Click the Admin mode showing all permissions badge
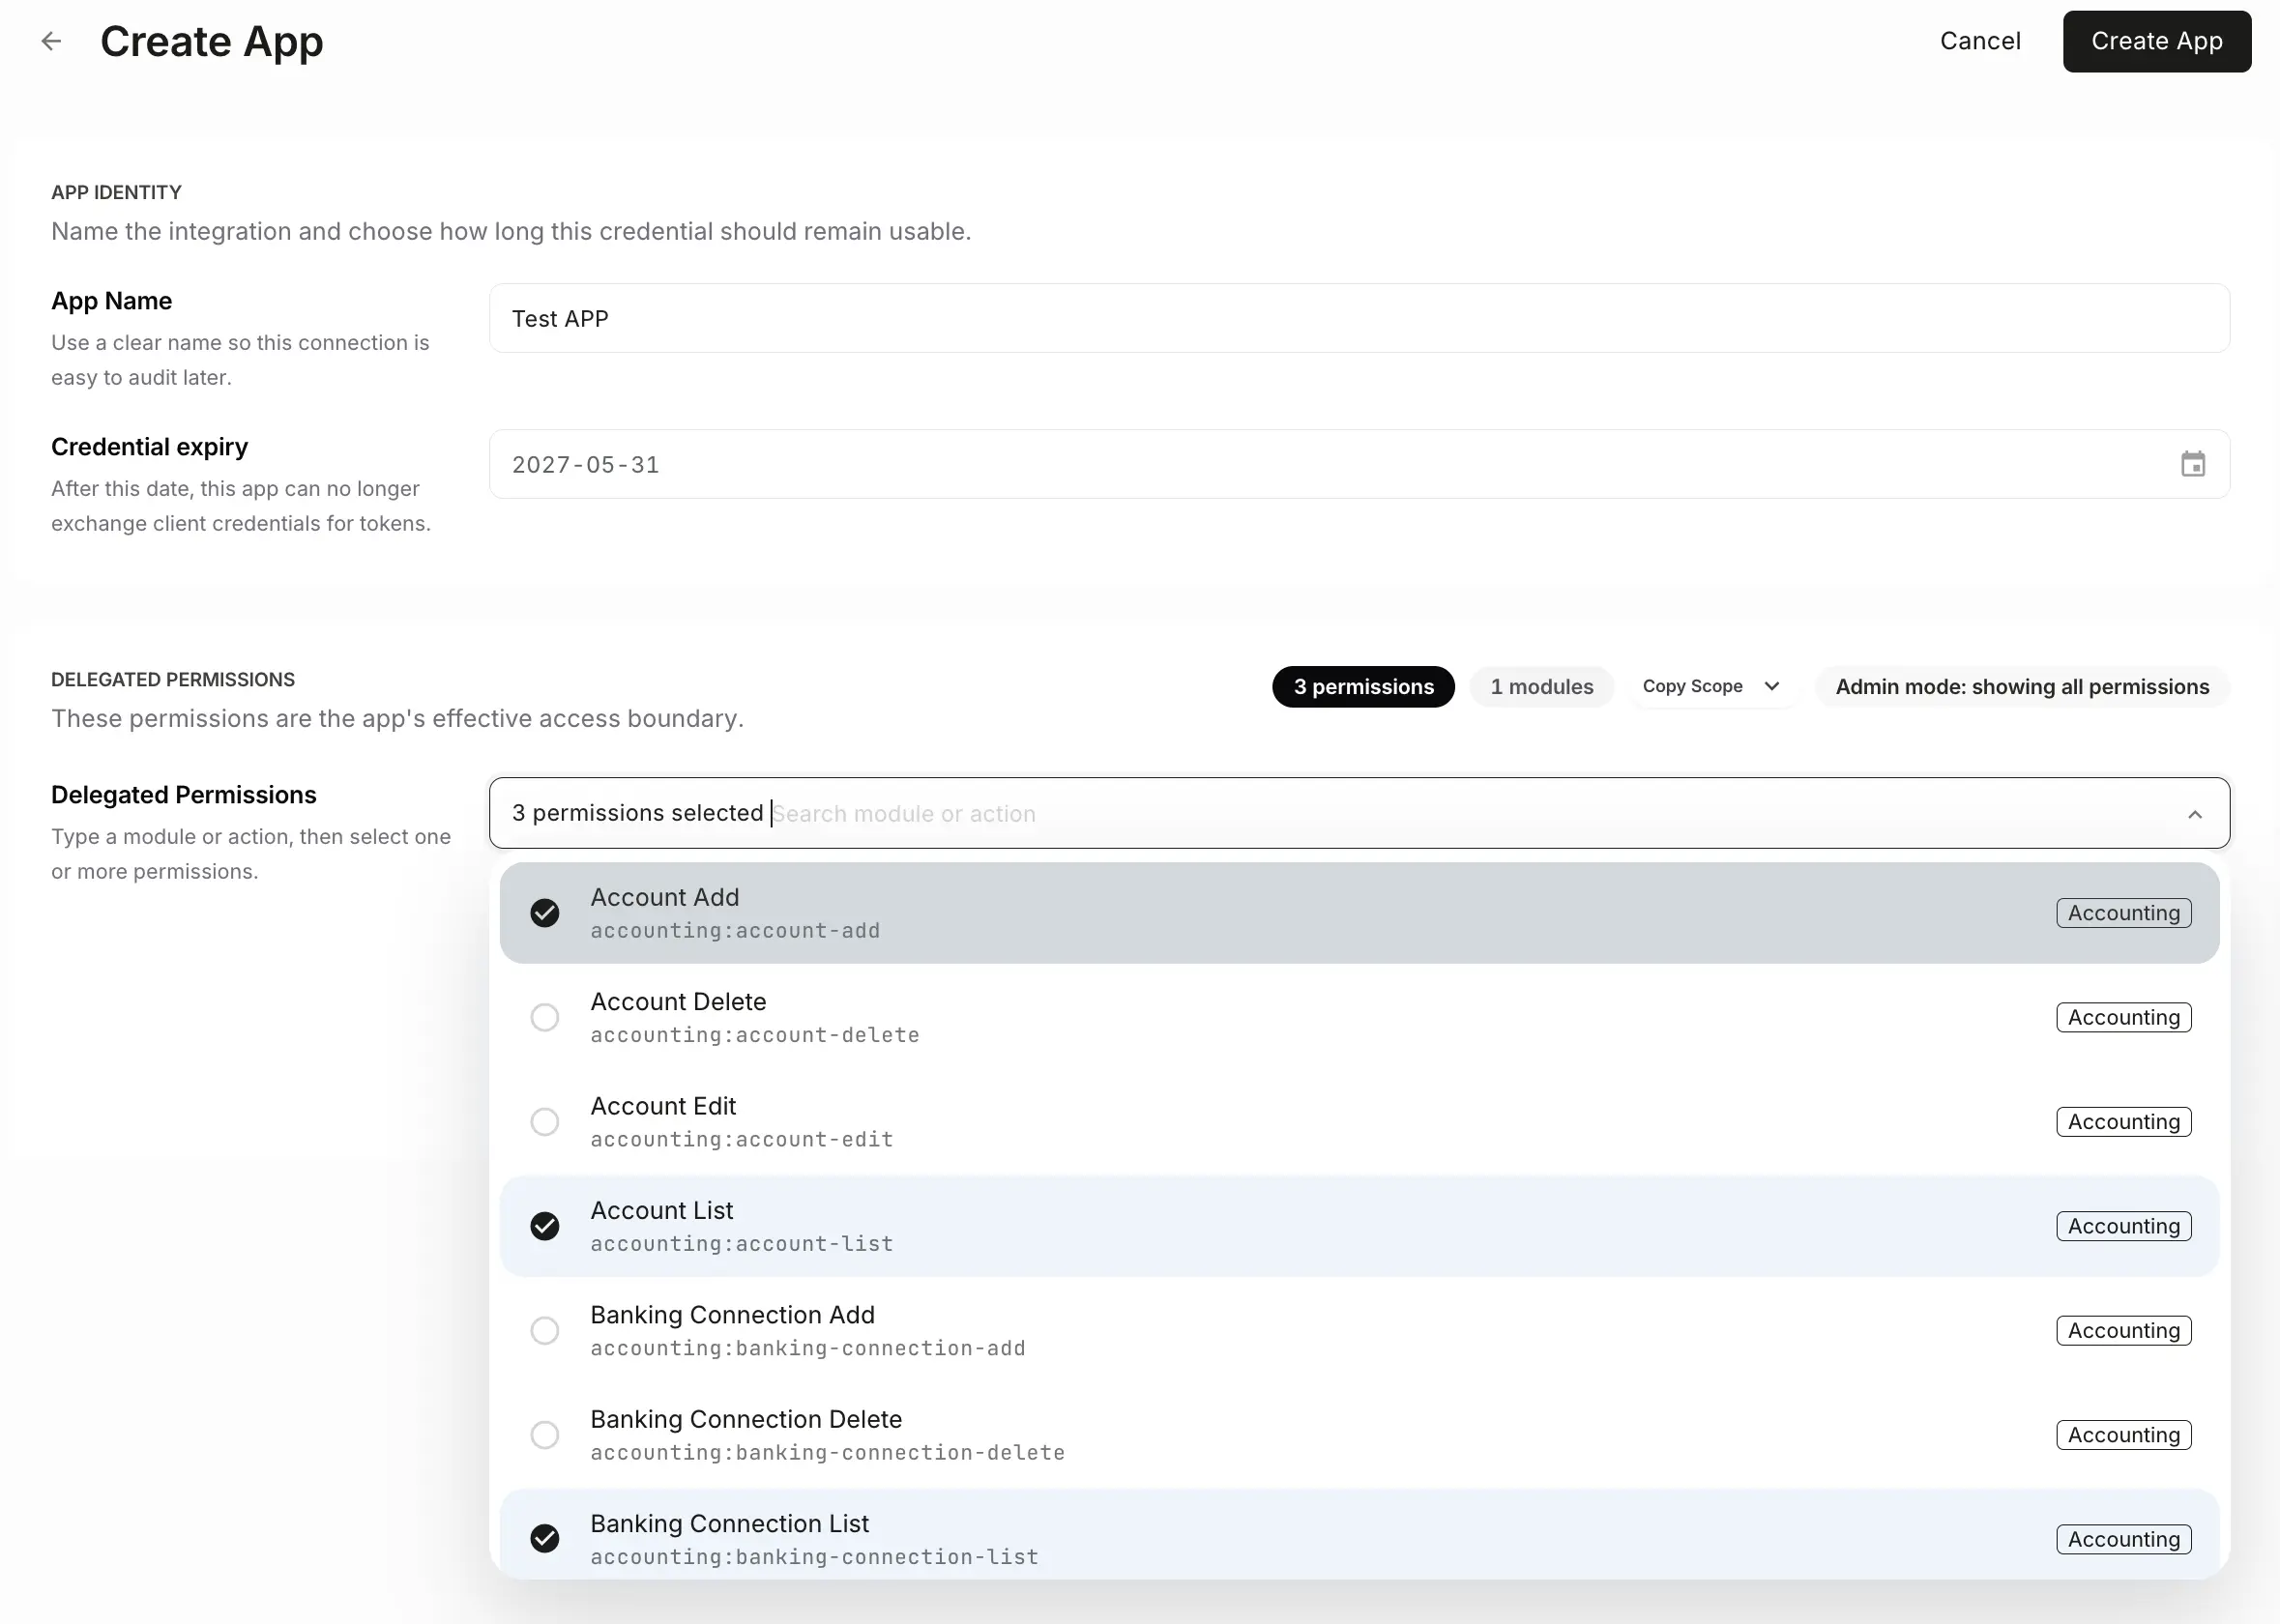Viewport: 2280px width, 1624px height. coord(2022,686)
